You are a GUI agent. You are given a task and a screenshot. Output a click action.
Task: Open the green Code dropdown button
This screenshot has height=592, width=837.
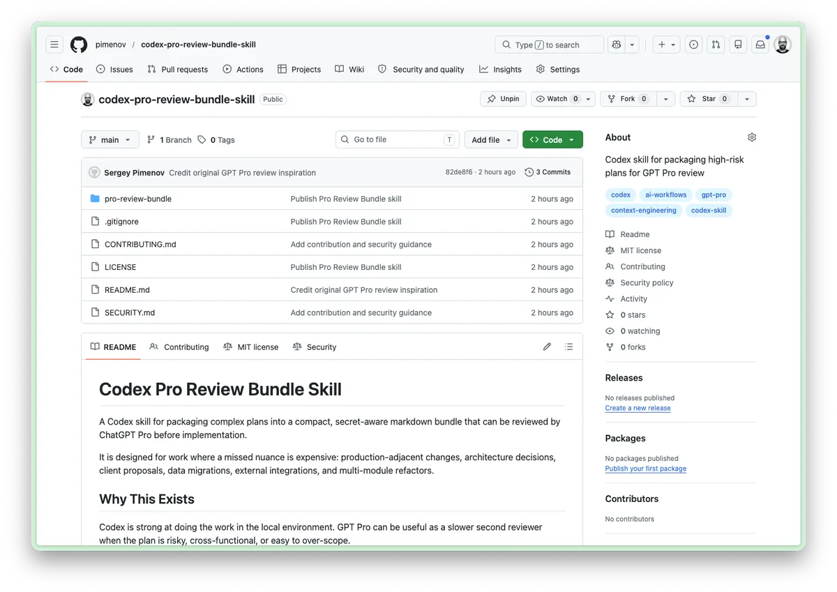(552, 139)
